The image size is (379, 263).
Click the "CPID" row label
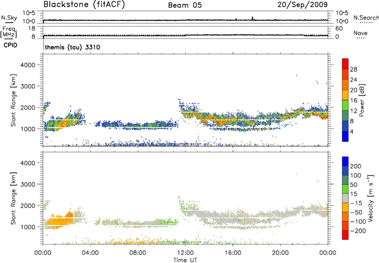(10, 45)
